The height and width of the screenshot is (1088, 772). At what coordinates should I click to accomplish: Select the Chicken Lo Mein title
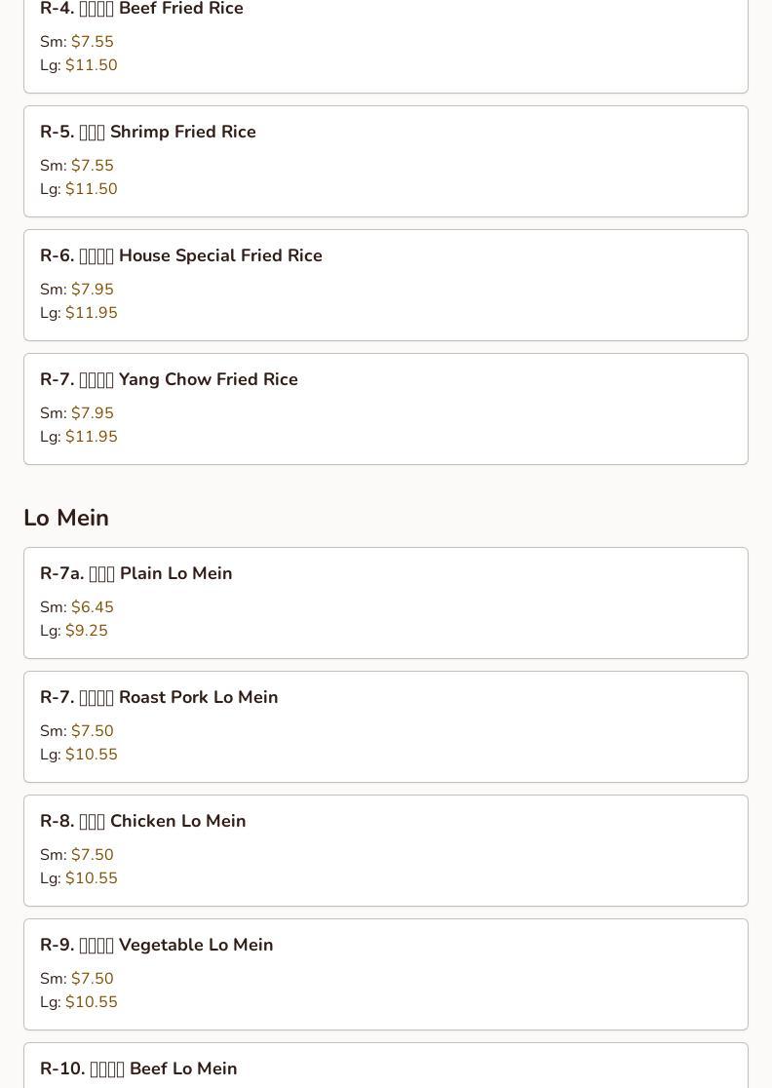(x=143, y=821)
